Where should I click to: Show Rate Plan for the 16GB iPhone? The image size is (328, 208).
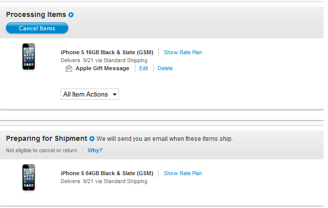[x=183, y=52]
